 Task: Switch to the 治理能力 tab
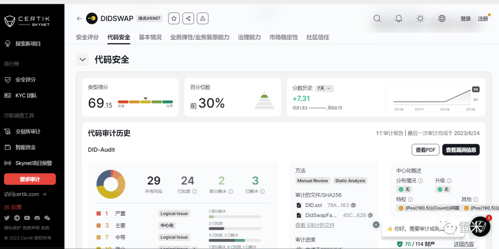coord(249,37)
